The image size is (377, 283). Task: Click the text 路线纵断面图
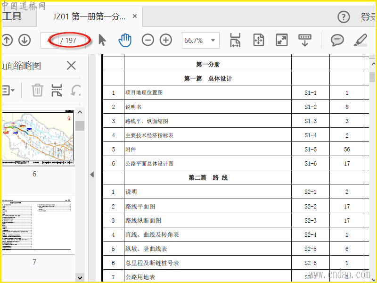143,220
